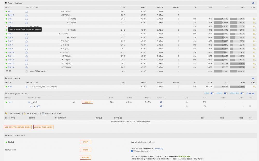Click the Array Devices help icon
The height and width of the screenshot is (161, 259).
(x=253, y=3)
